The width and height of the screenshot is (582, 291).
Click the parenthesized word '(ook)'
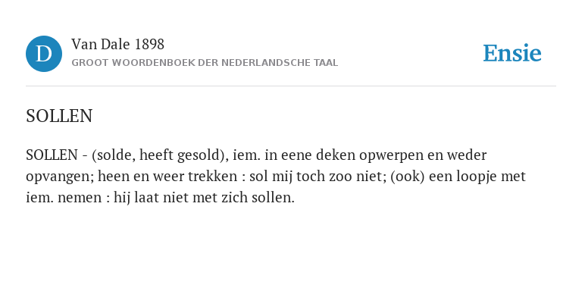[407, 177]
